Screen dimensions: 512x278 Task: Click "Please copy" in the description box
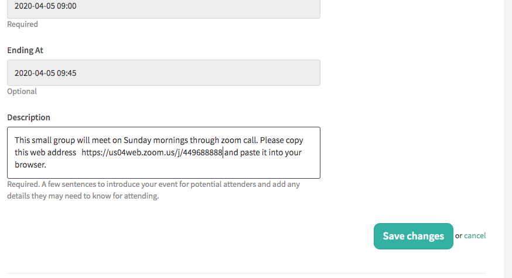[281, 140]
